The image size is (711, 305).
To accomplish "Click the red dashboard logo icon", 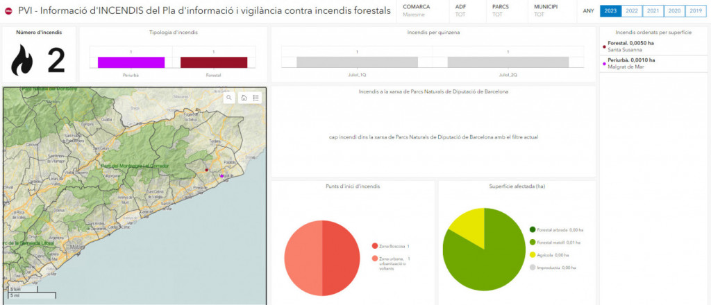I will pyautogui.click(x=8, y=10).
